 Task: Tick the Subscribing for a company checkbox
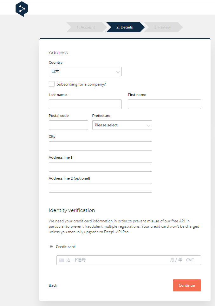tap(52, 84)
